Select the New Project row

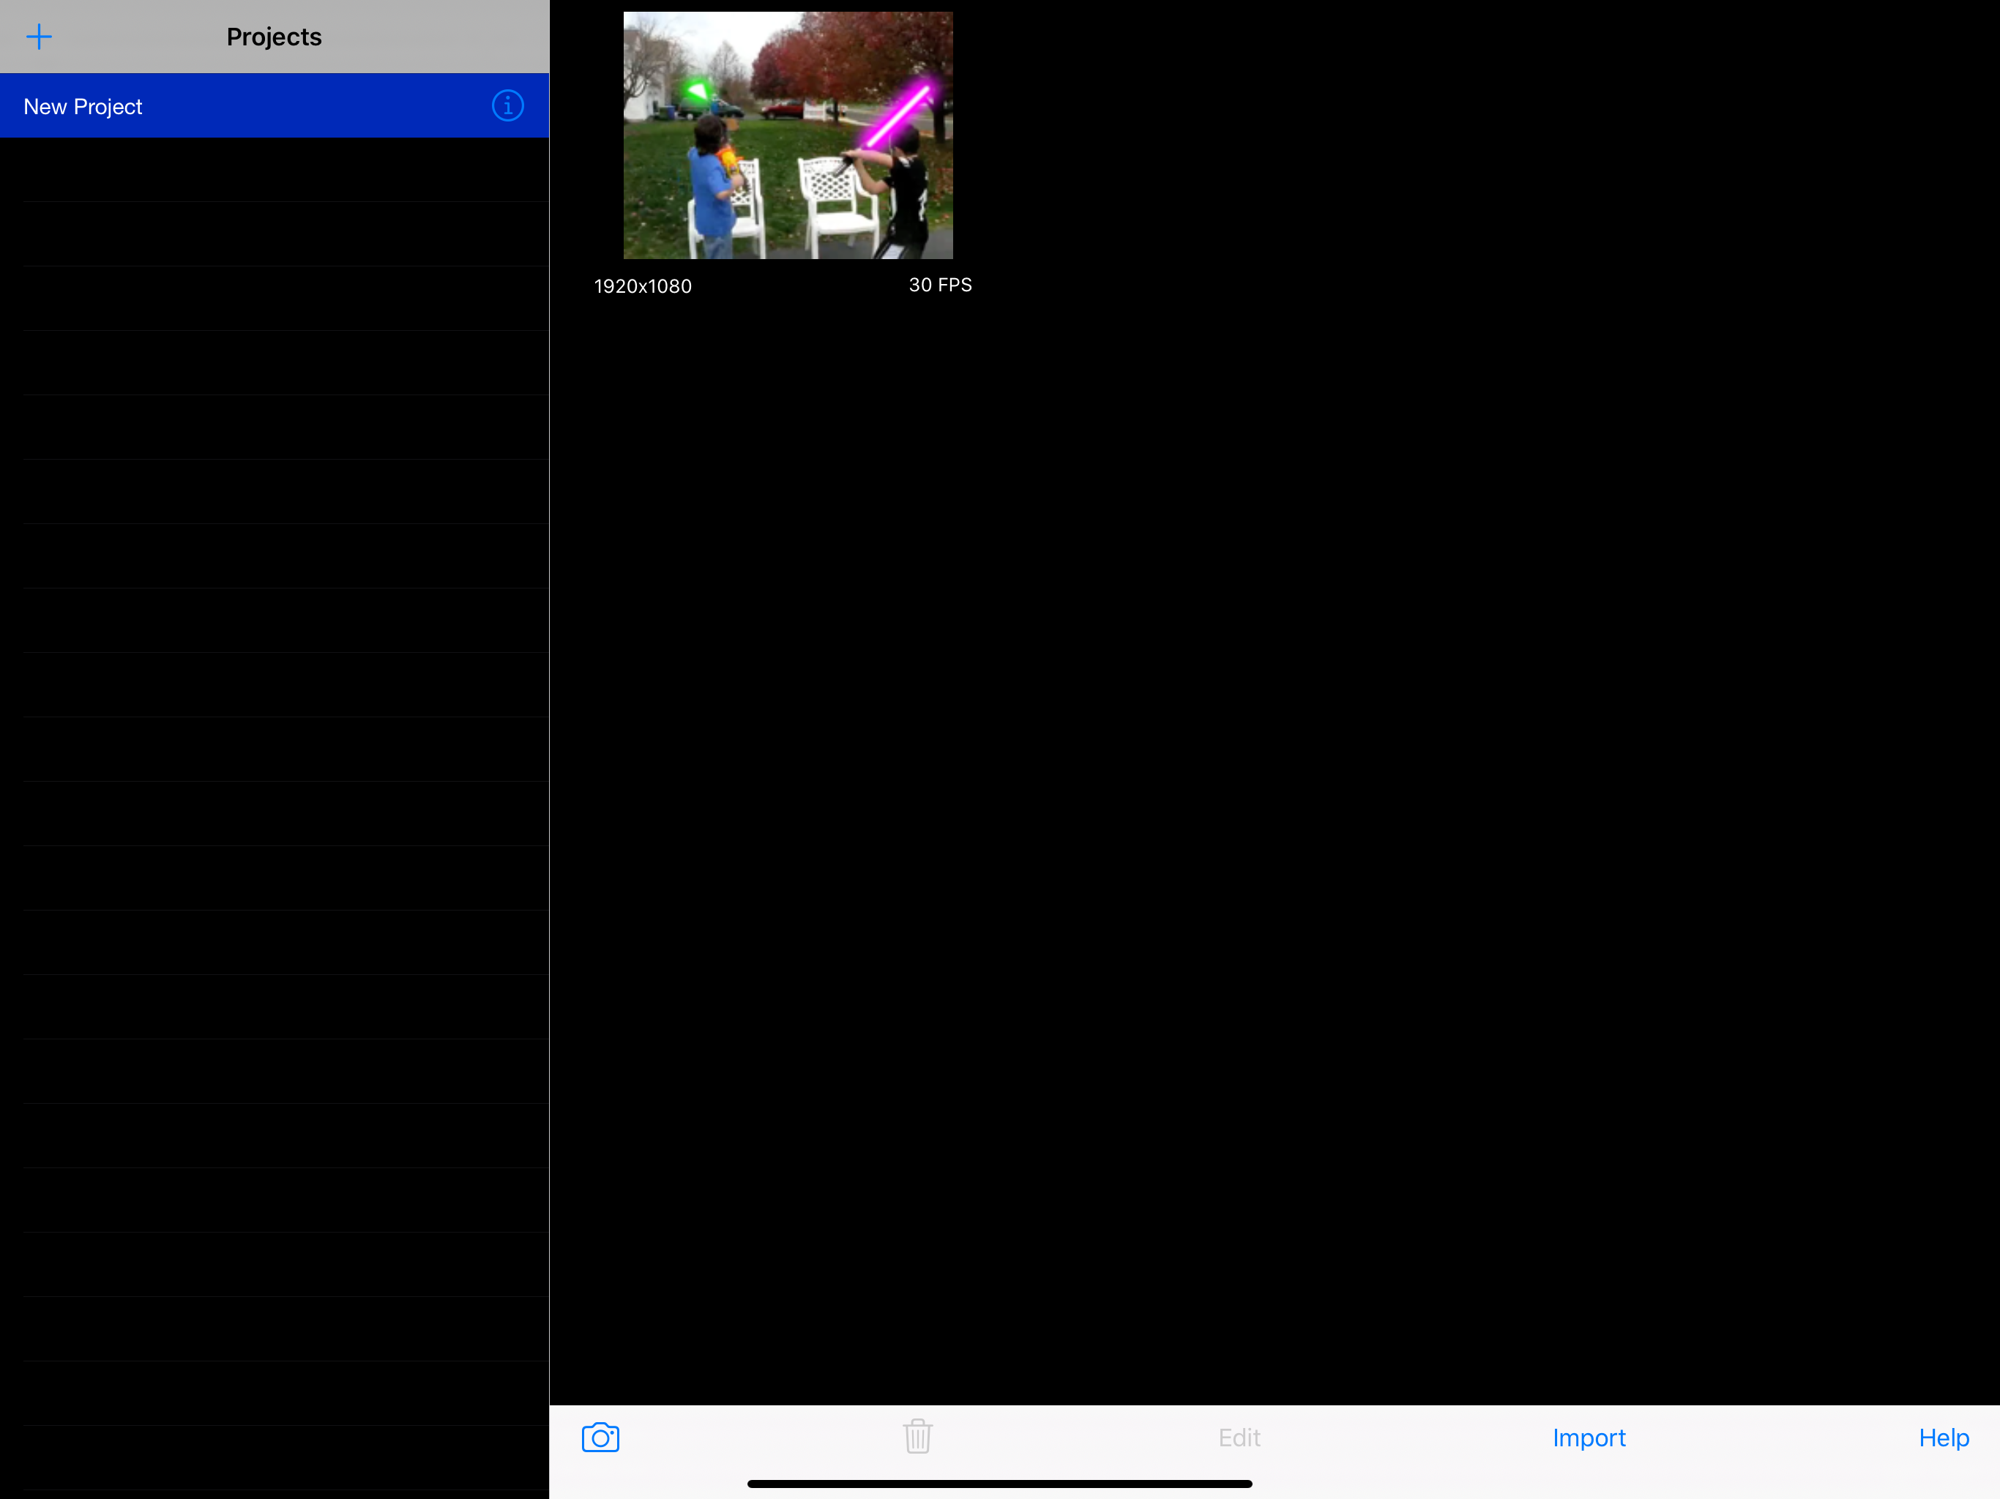click(x=274, y=106)
